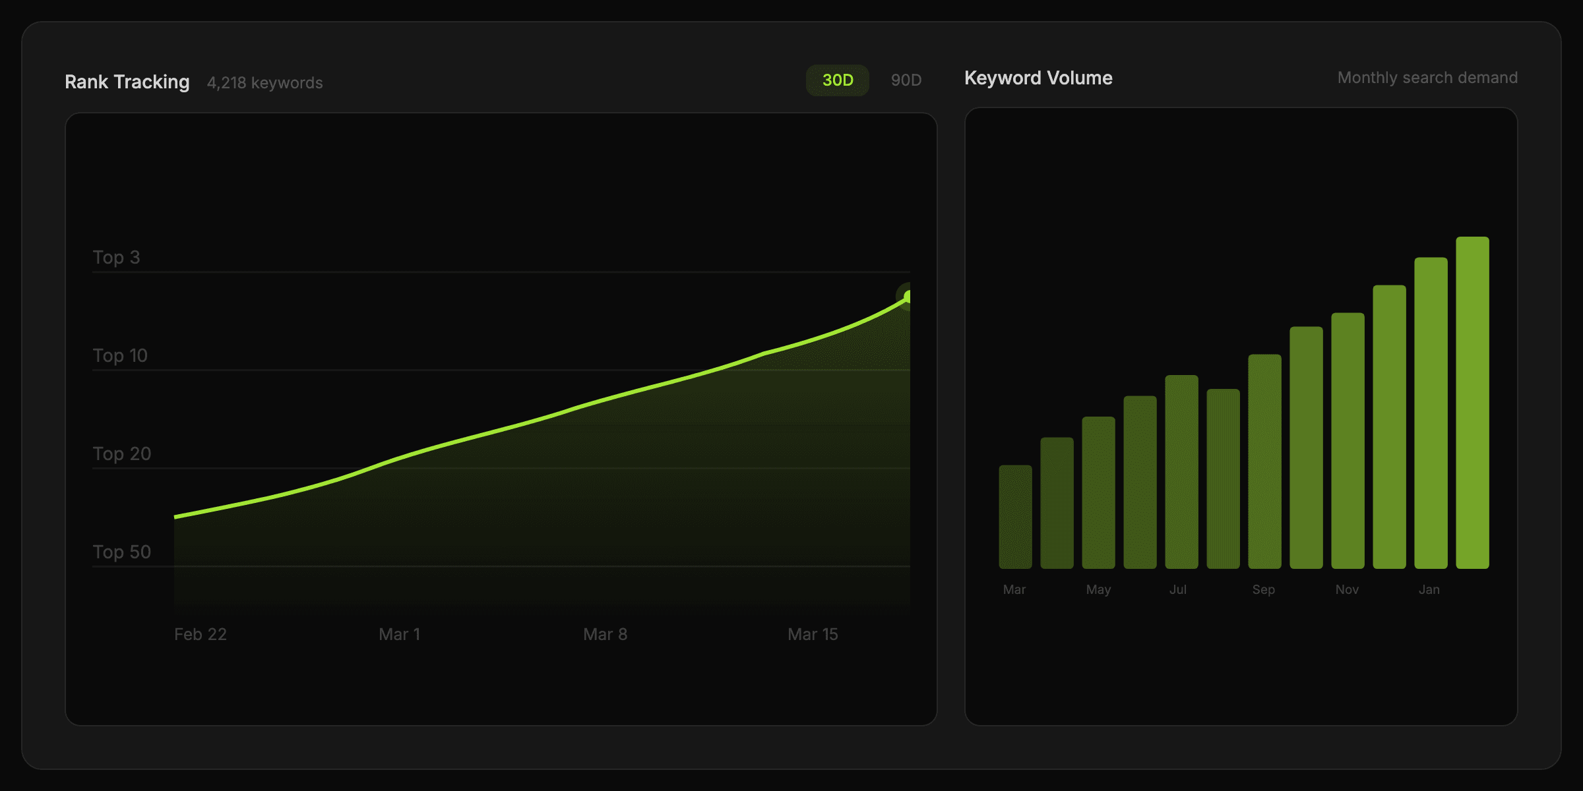
Task: Click the May axis label
Action: click(x=1099, y=589)
